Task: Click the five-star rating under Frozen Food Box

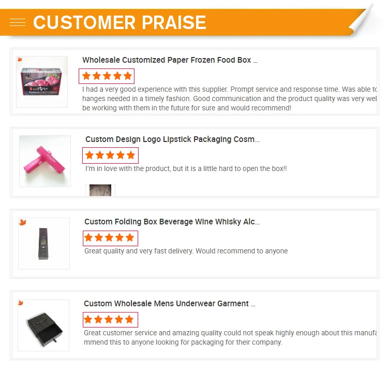Action: pyautogui.click(x=107, y=76)
